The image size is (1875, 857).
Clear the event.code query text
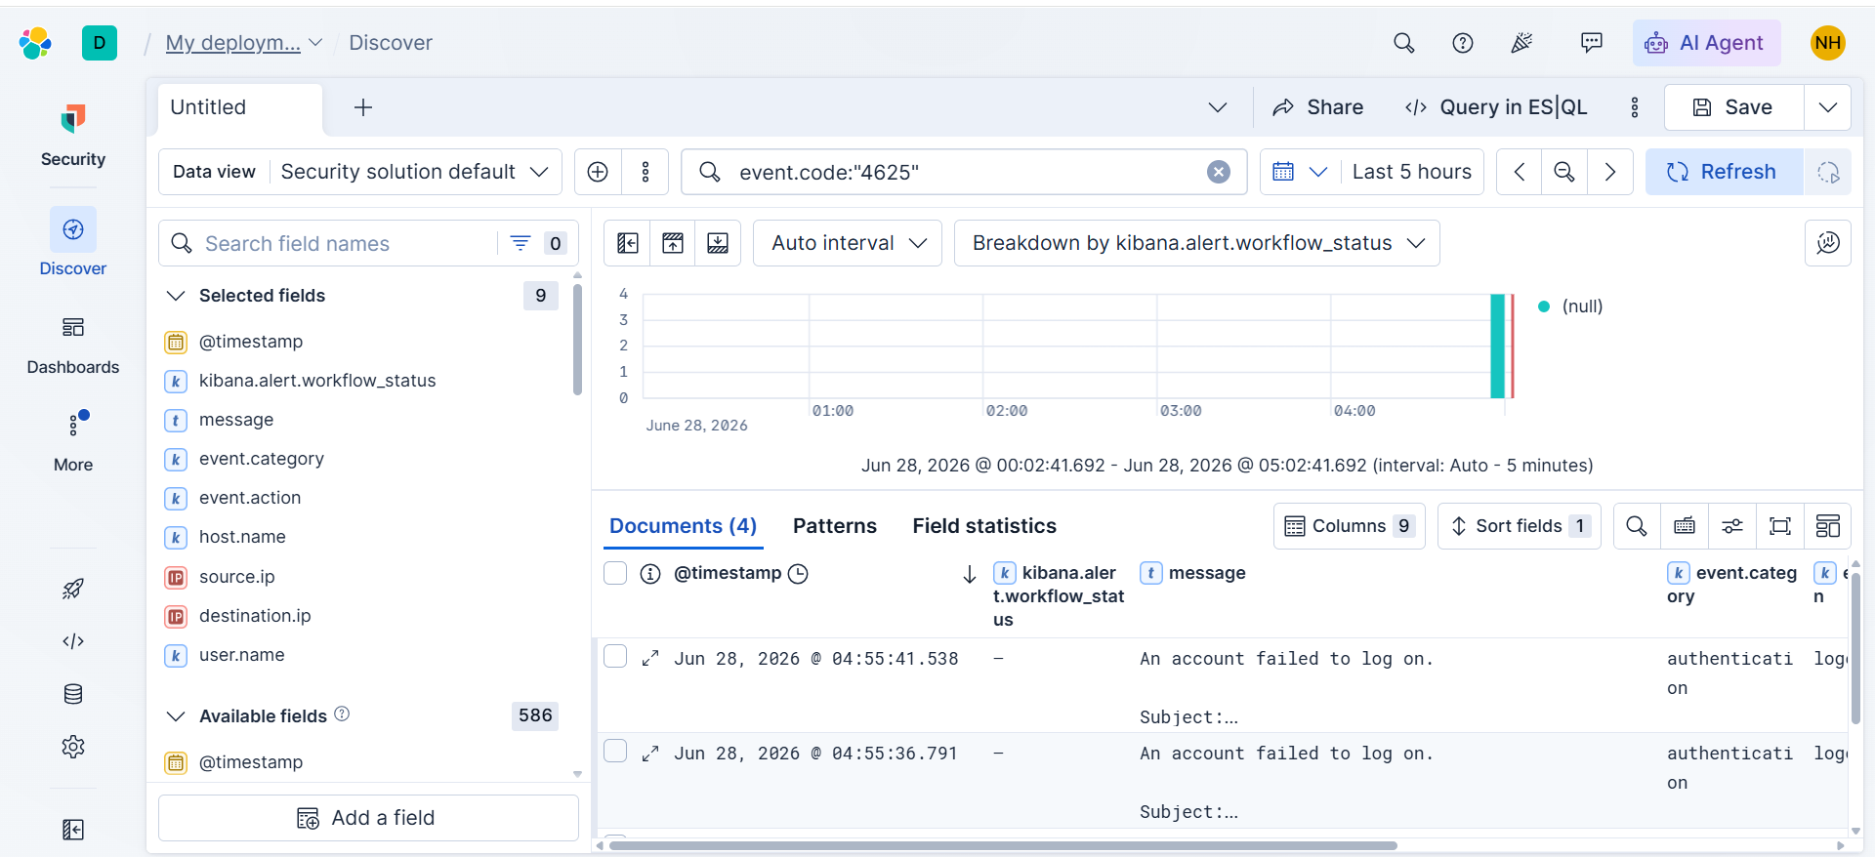click(1218, 172)
